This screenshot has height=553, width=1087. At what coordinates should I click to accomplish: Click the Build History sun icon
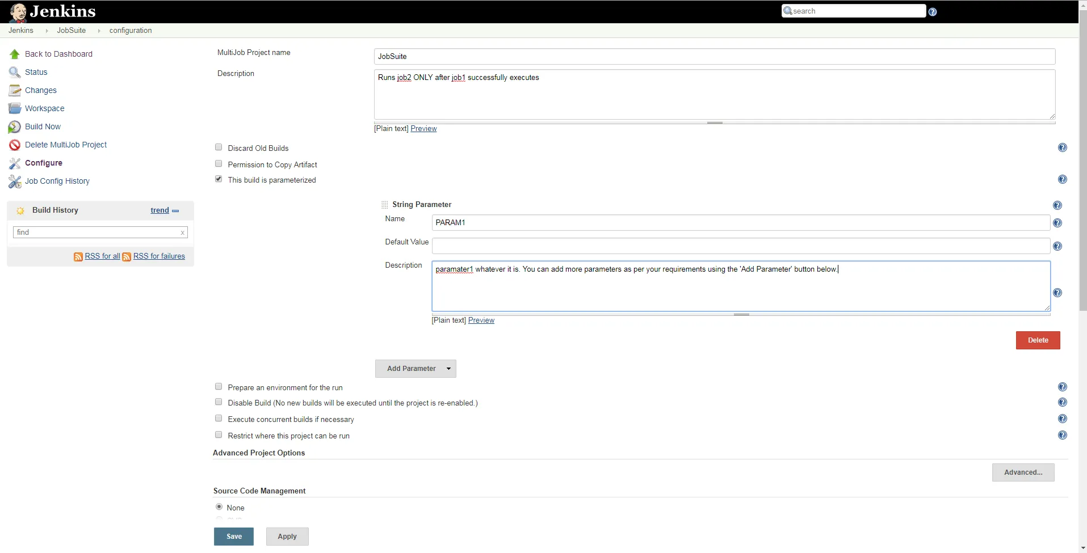tap(20, 211)
